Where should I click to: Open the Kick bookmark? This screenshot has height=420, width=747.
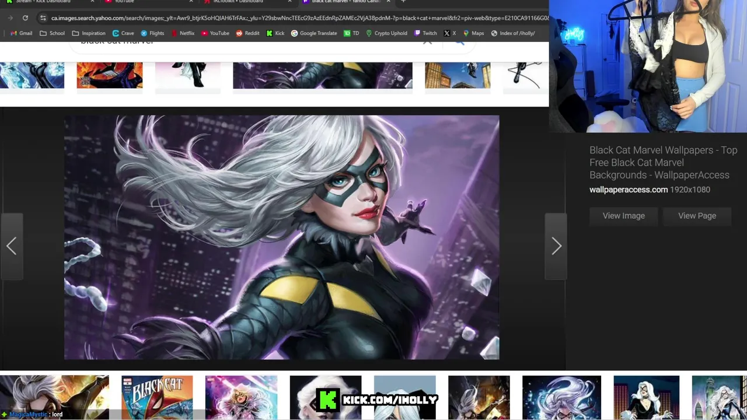pyautogui.click(x=275, y=33)
